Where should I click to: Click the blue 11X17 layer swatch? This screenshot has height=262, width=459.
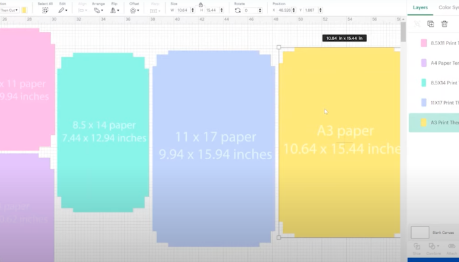click(x=424, y=103)
